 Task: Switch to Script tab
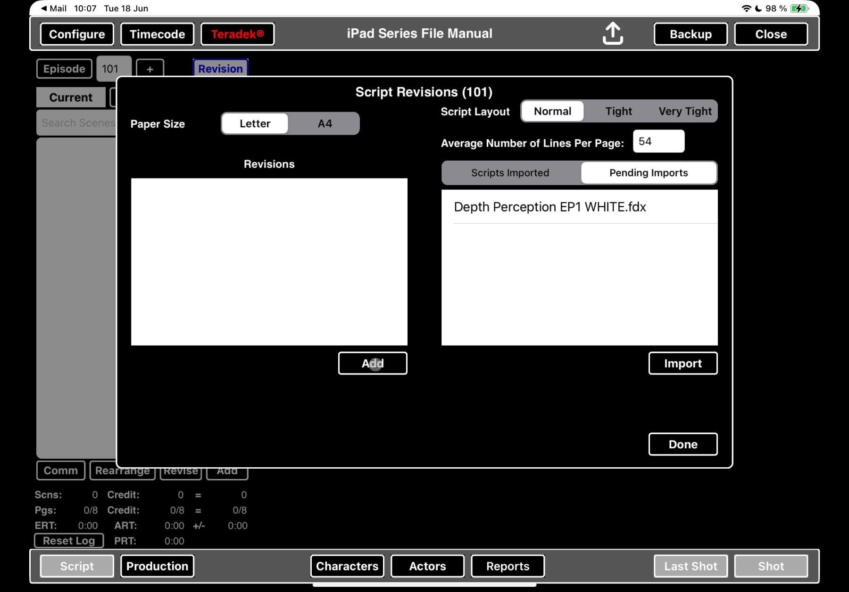pyautogui.click(x=77, y=566)
